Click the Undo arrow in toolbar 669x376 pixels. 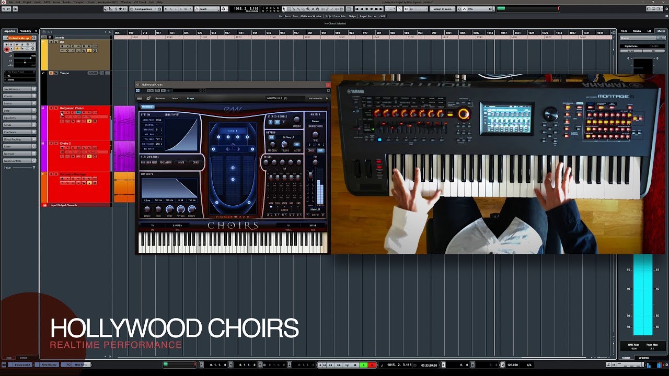click(x=4, y=9)
